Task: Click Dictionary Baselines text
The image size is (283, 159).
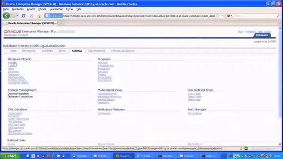Action: (x=18, y=94)
